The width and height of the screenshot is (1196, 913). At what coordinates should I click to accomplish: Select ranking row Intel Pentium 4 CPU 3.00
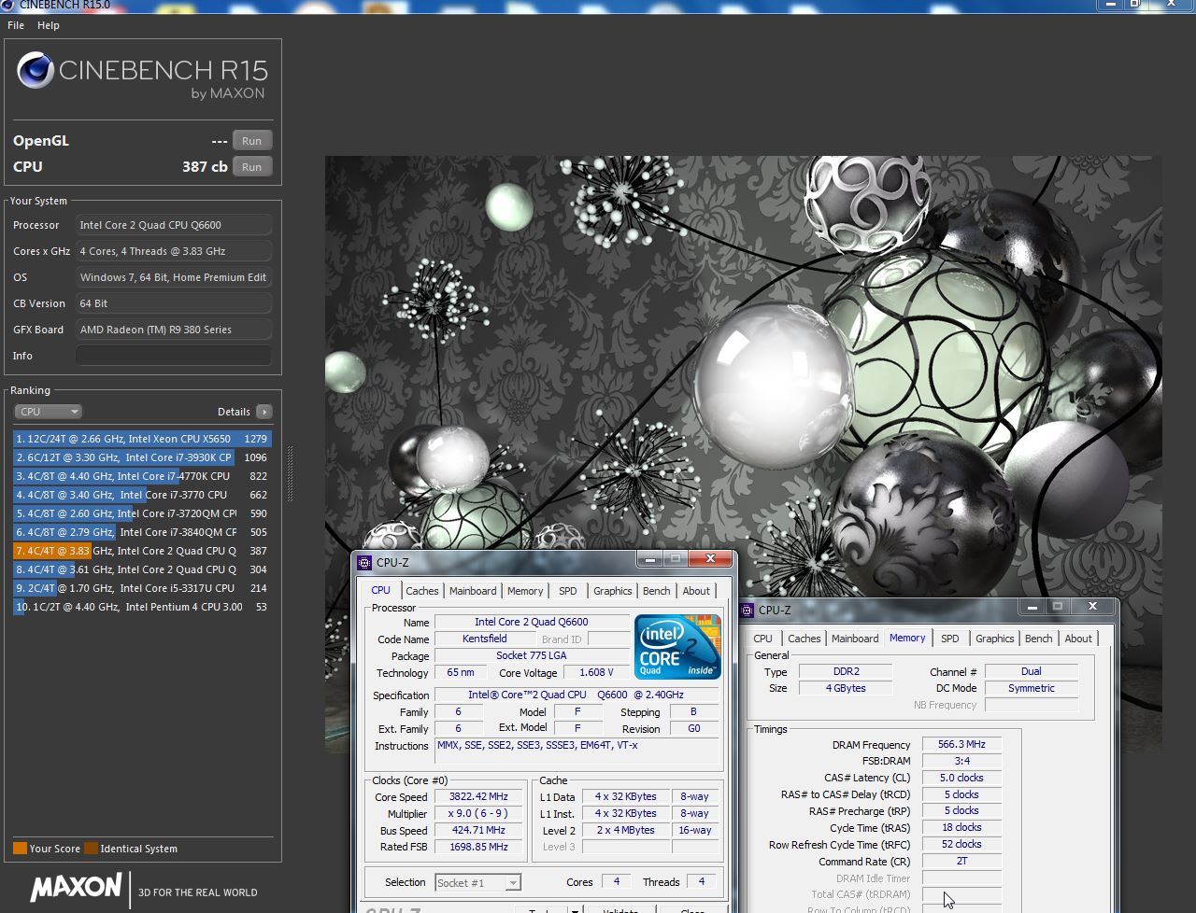coord(142,607)
